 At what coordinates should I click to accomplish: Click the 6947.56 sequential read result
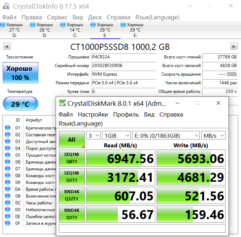pyautogui.click(x=121, y=158)
